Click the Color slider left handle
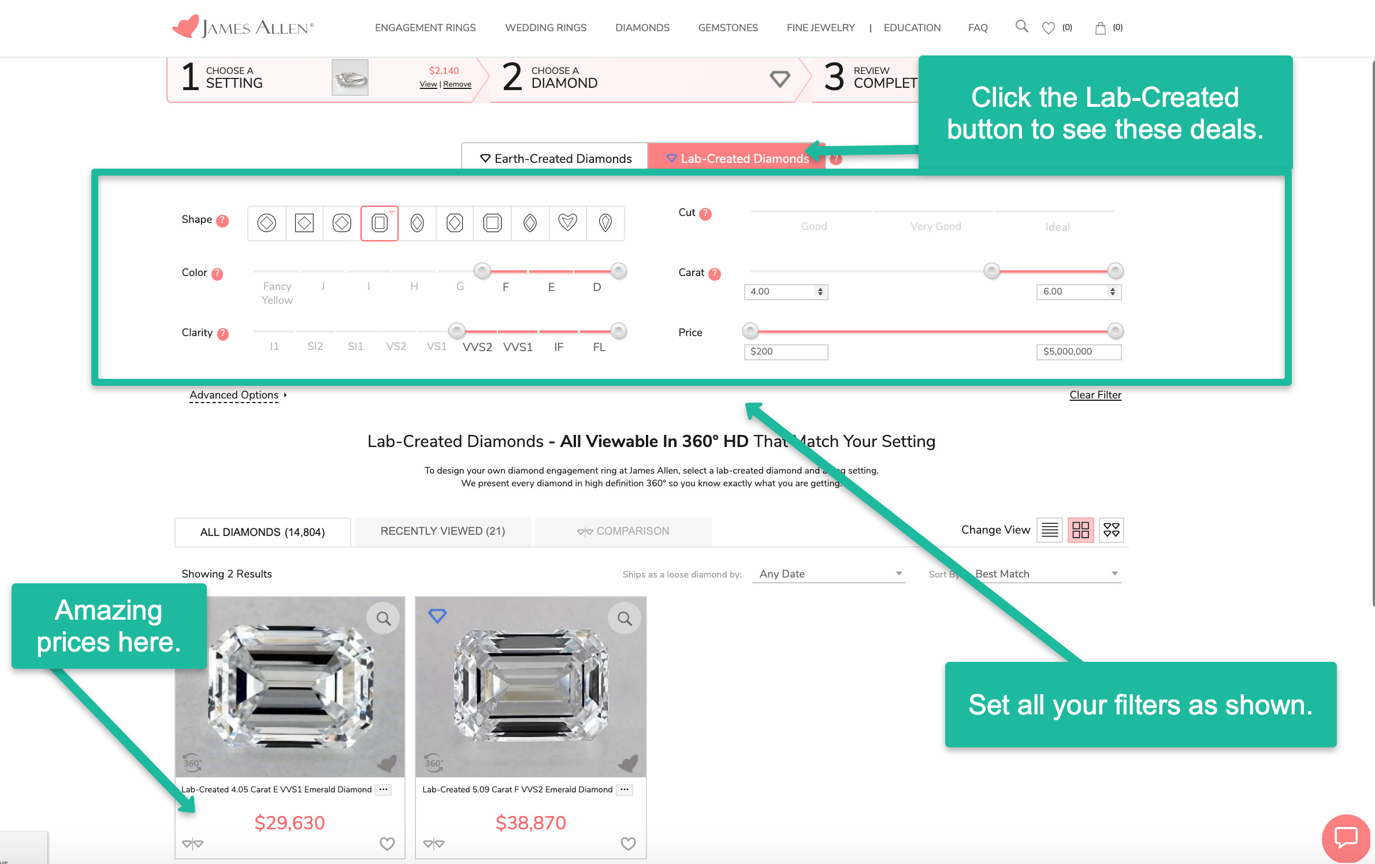Viewport: 1375px width, 864px height. click(x=482, y=270)
